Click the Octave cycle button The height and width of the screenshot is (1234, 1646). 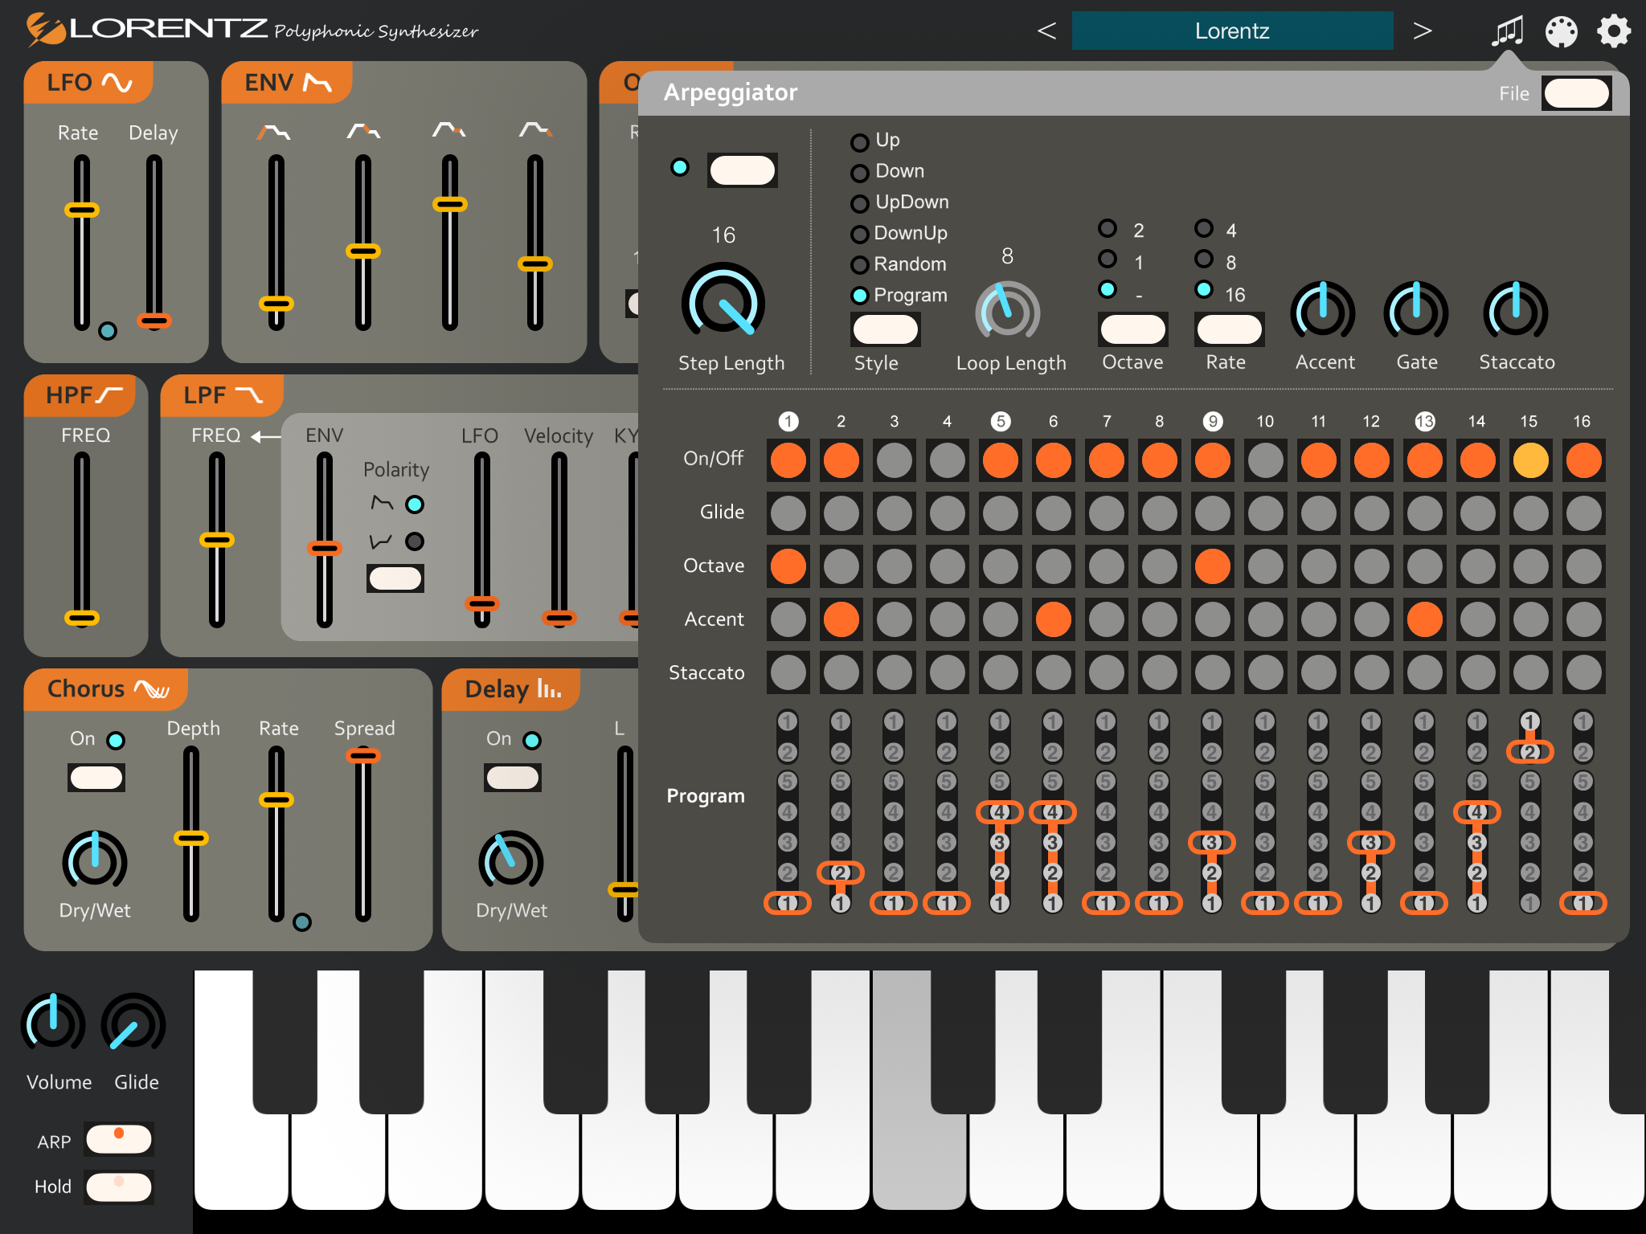tap(1132, 329)
